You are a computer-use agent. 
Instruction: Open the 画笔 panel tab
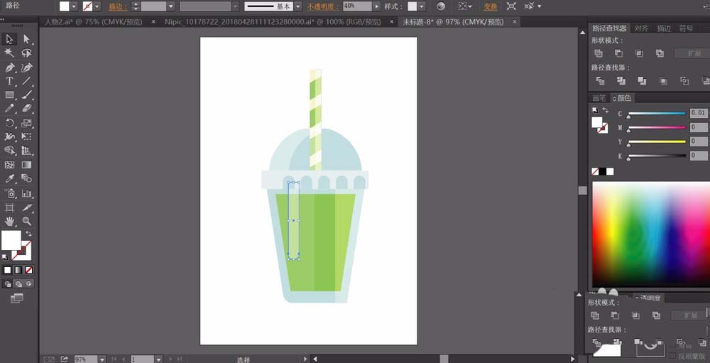[x=599, y=98]
